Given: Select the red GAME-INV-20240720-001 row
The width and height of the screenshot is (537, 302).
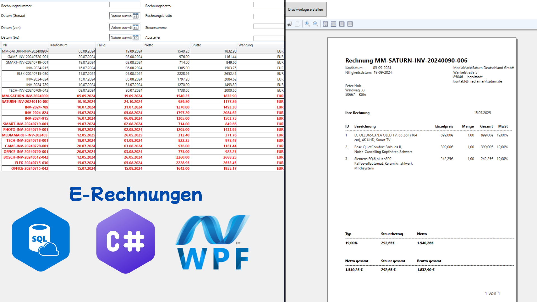Looking at the screenshot, I should [x=143, y=146].
